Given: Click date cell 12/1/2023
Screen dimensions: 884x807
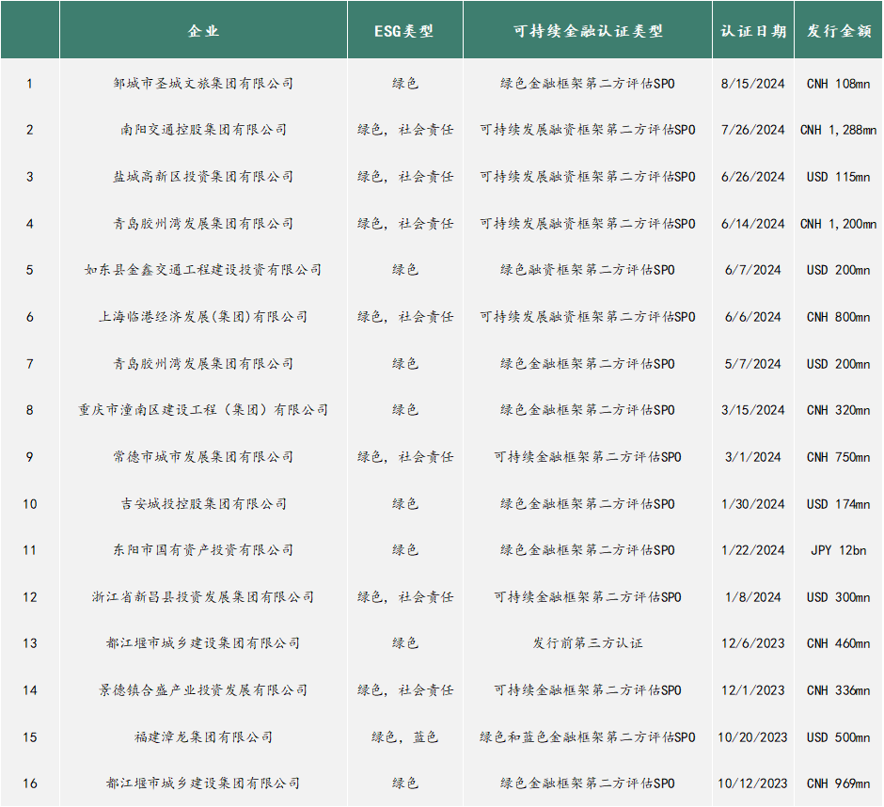Looking at the screenshot, I should [x=752, y=689].
